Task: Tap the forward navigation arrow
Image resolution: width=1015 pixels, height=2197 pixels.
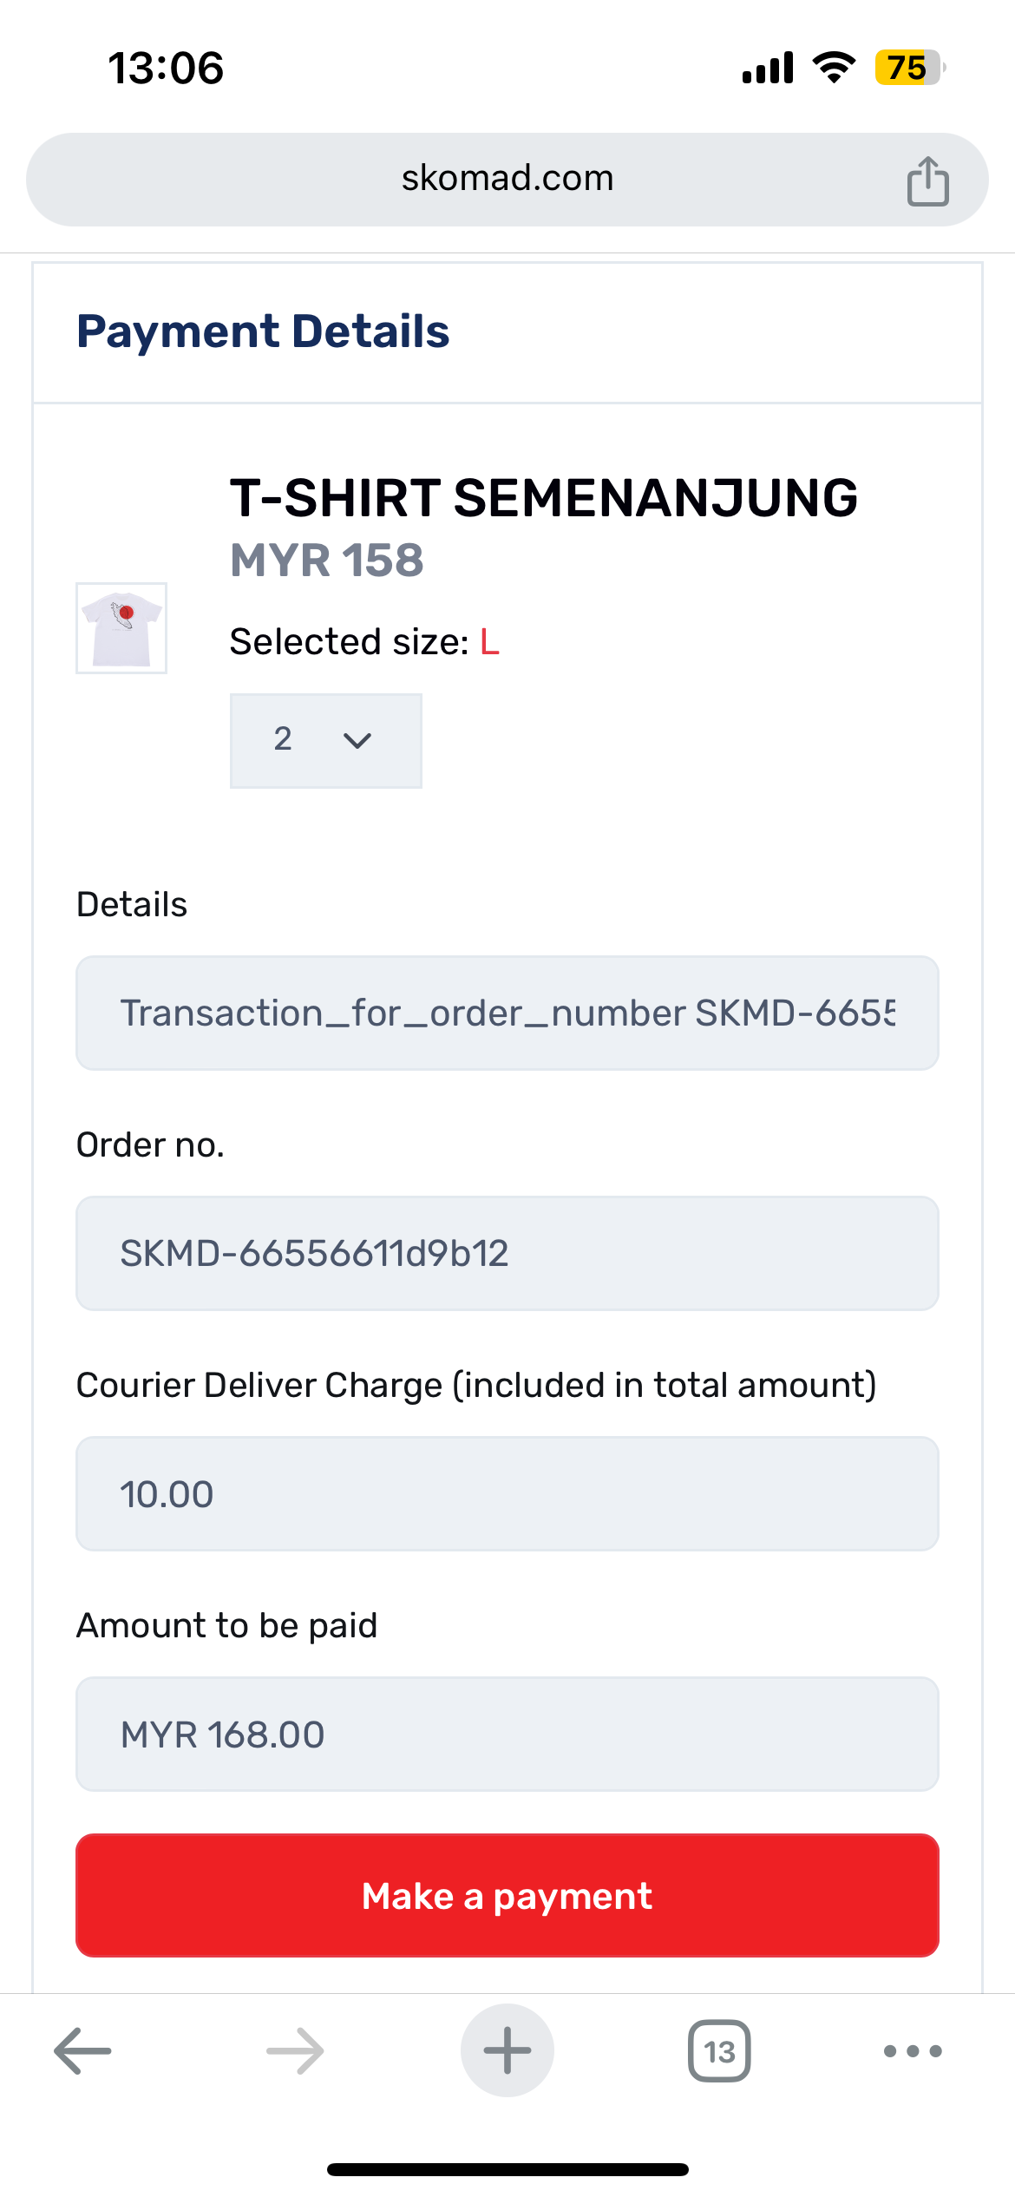Action: coord(295,2051)
